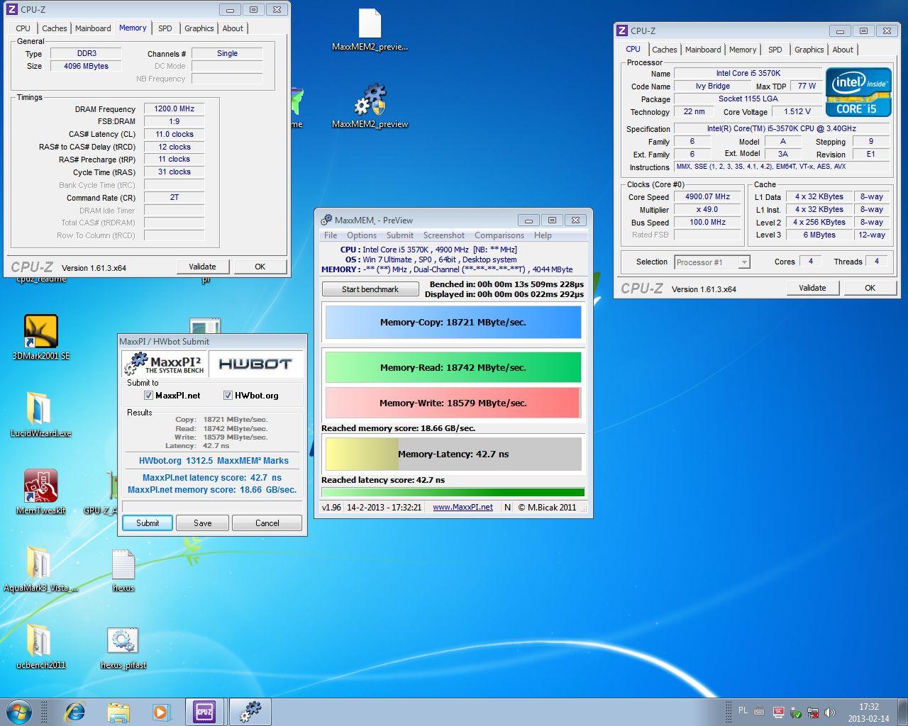Expand the Processor #1 selection dropdown

743,262
